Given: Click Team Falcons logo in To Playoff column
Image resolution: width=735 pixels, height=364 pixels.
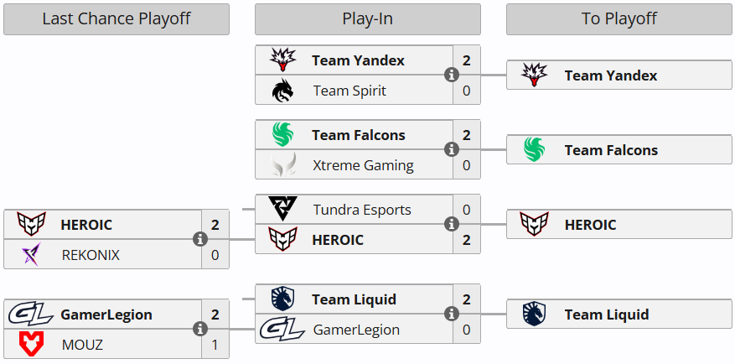Looking at the screenshot, I should click(x=535, y=150).
